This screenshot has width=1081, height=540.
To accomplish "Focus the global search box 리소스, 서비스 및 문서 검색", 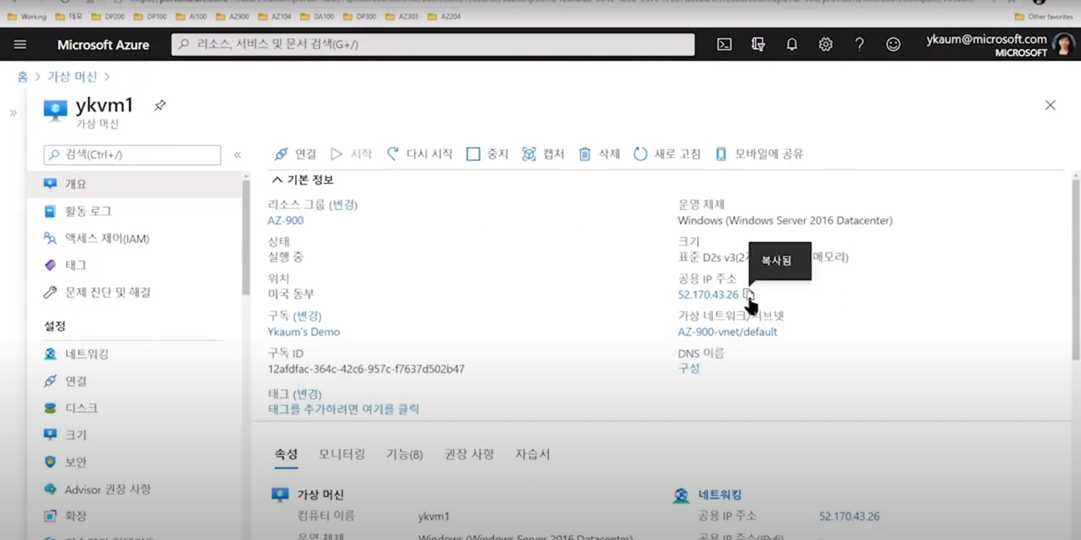I will tap(433, 44).
